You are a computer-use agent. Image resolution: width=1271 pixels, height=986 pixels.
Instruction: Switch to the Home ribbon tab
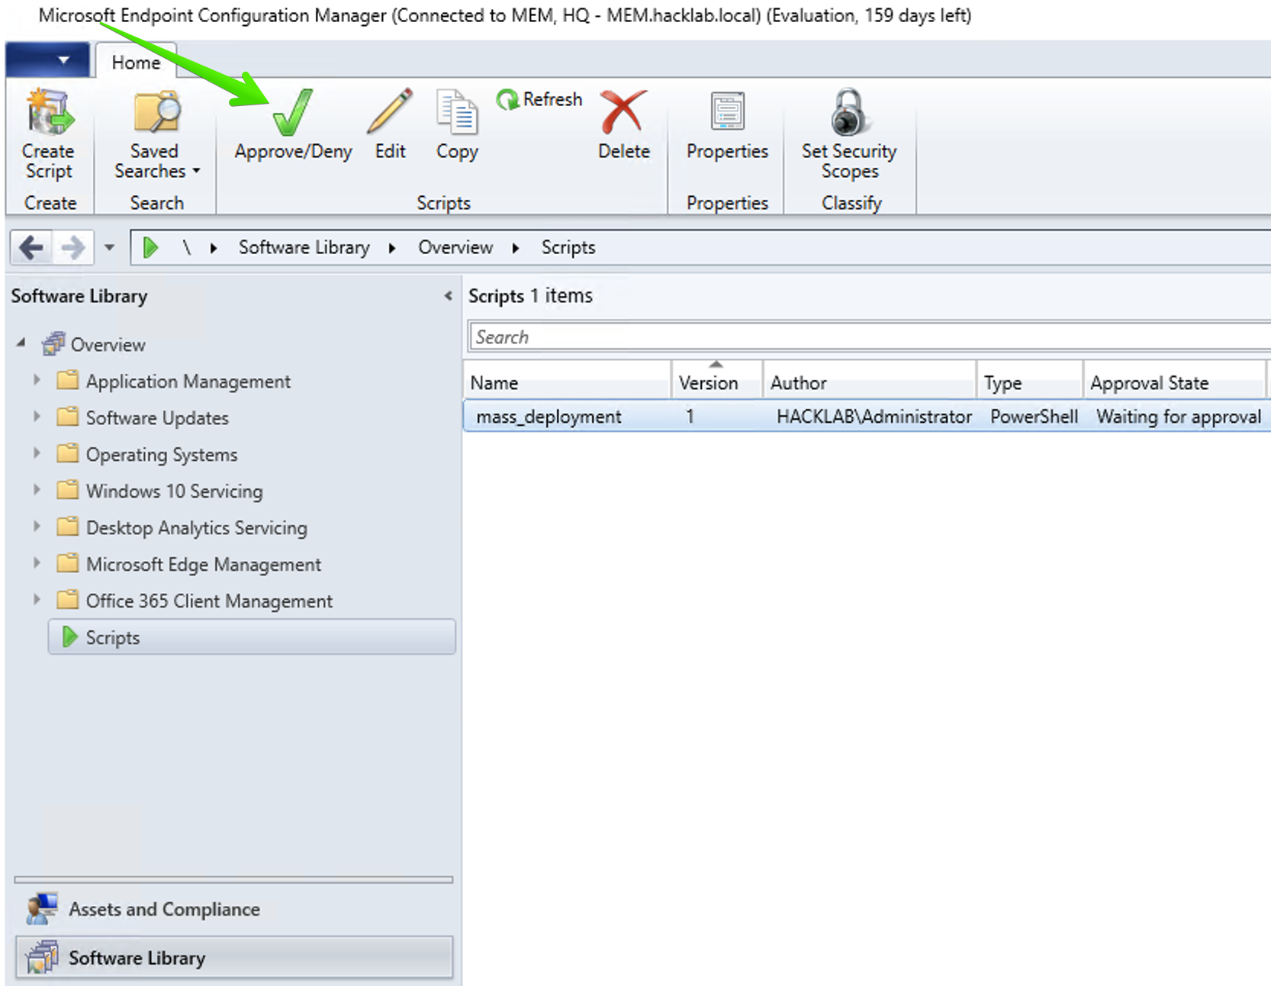pos(136,63)
